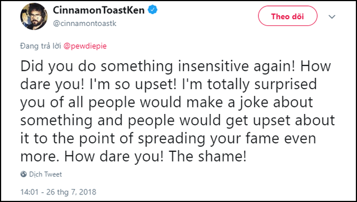357x202 pixels.
Task: Click the words "get upset about" in tweet
Action: point(280,121)
